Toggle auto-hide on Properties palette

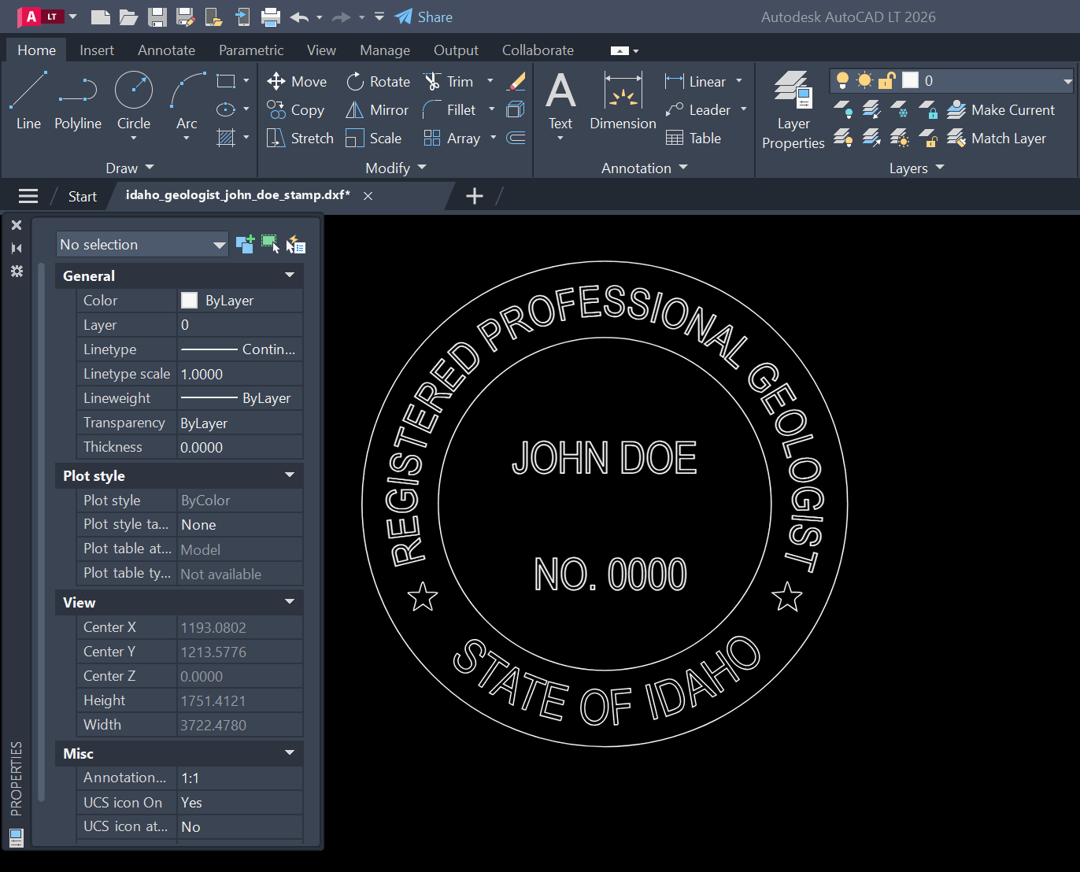tap(17, 248)
